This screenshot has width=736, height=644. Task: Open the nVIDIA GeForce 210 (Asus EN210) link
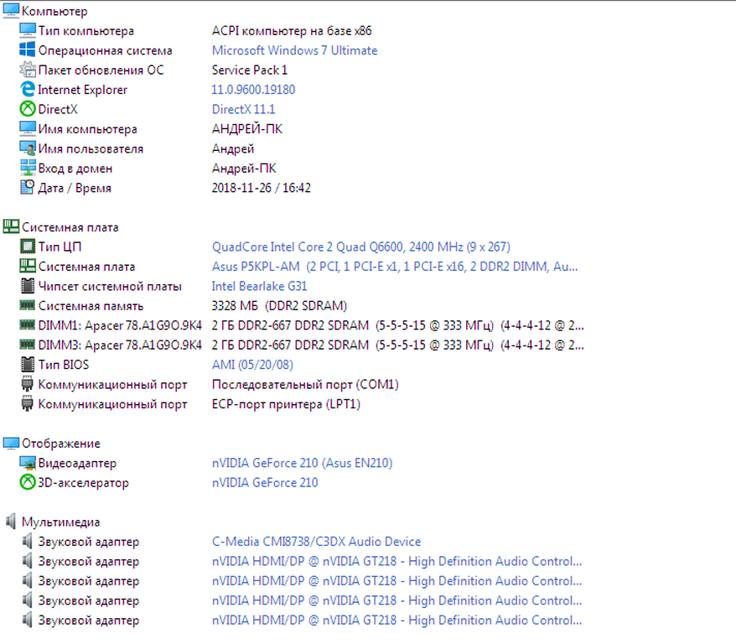[302, 463]
